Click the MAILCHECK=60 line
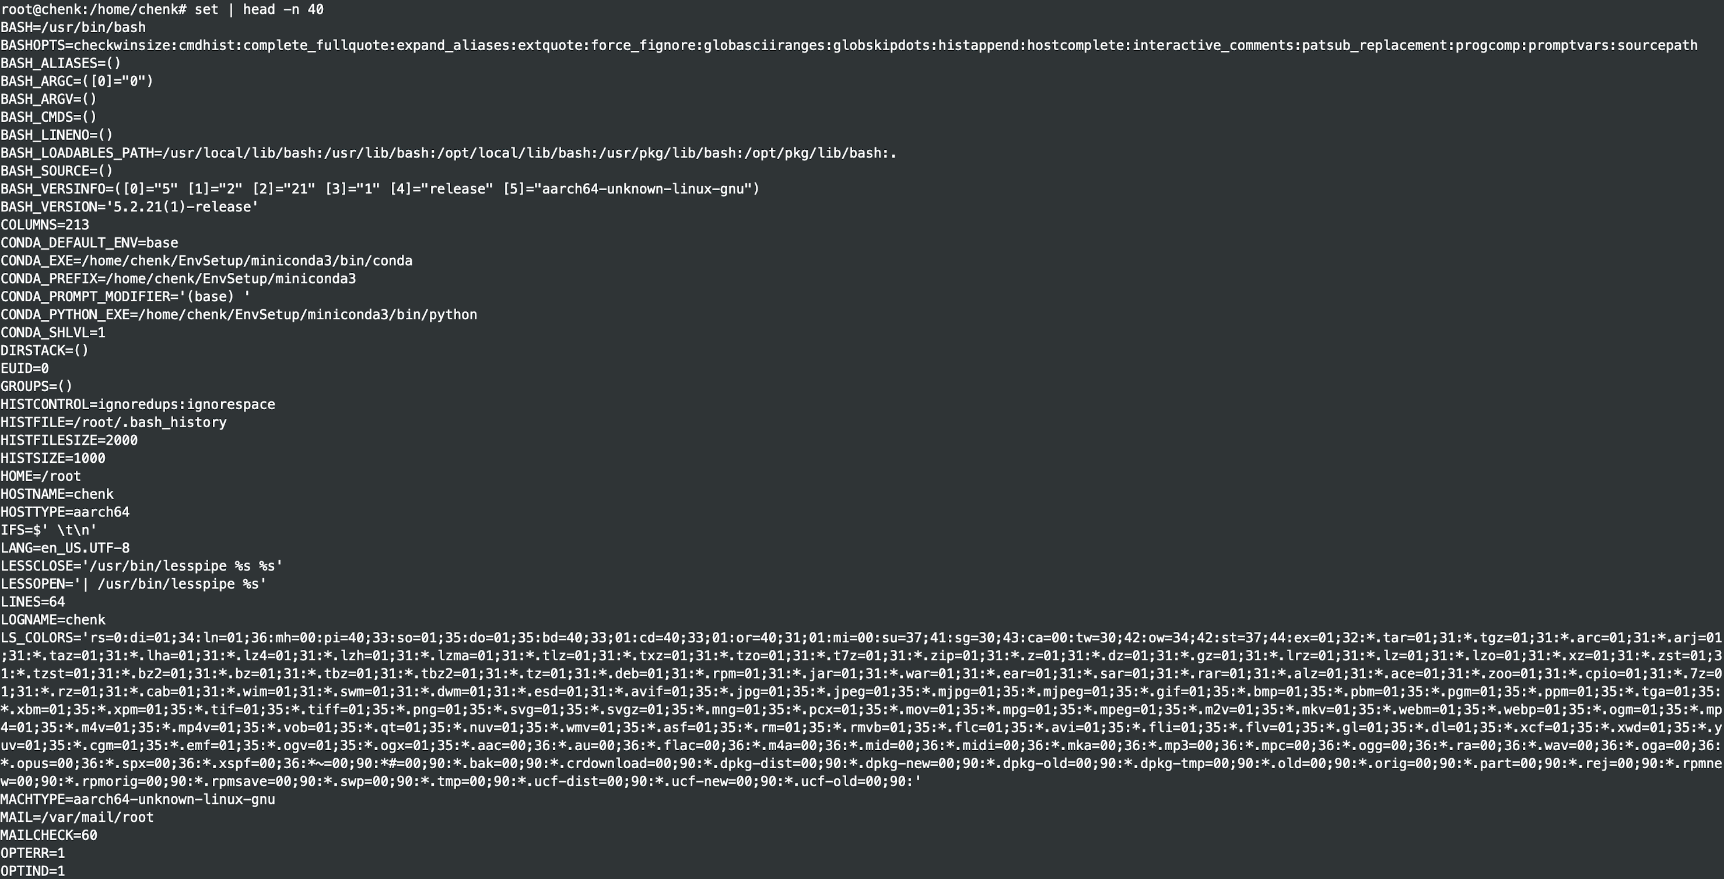Image resolution: width=1724 pixels, height=879 pixels. 49,835
